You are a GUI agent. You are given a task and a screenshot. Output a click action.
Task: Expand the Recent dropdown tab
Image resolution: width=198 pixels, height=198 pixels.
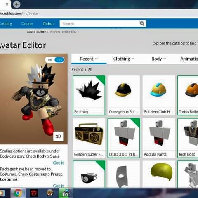click(x=89, y=59)
